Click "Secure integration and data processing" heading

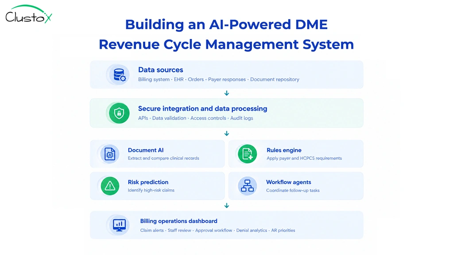coord(202,108)
